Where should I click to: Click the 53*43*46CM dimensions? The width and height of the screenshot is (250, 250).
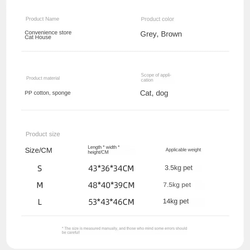tap(111, 202)
